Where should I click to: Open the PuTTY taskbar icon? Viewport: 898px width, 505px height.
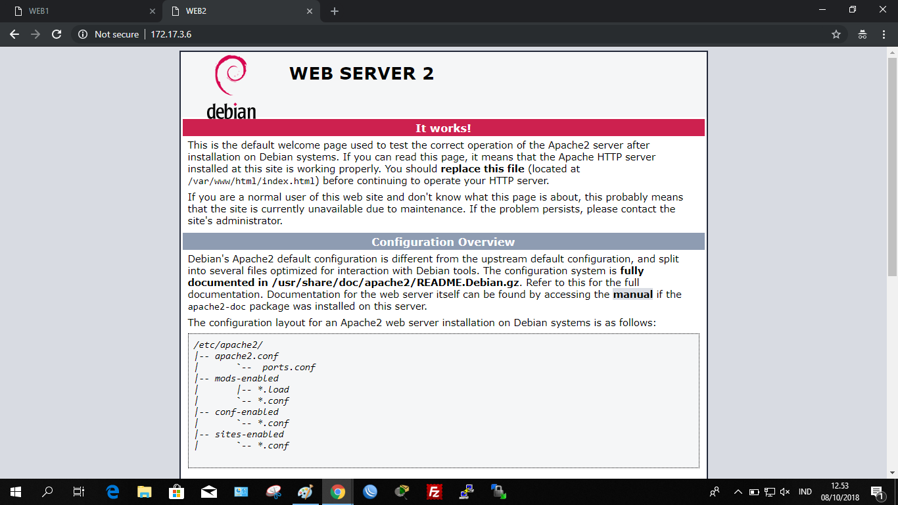click(x=467, y=492)
